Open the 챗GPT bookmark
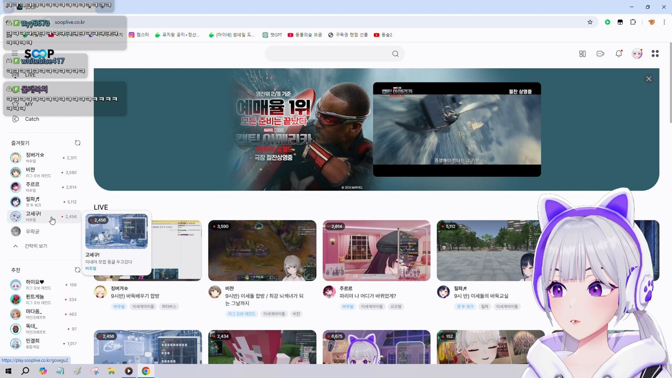Image resolution: width=672 pixels, height=378 pixels. pos(272,35)
